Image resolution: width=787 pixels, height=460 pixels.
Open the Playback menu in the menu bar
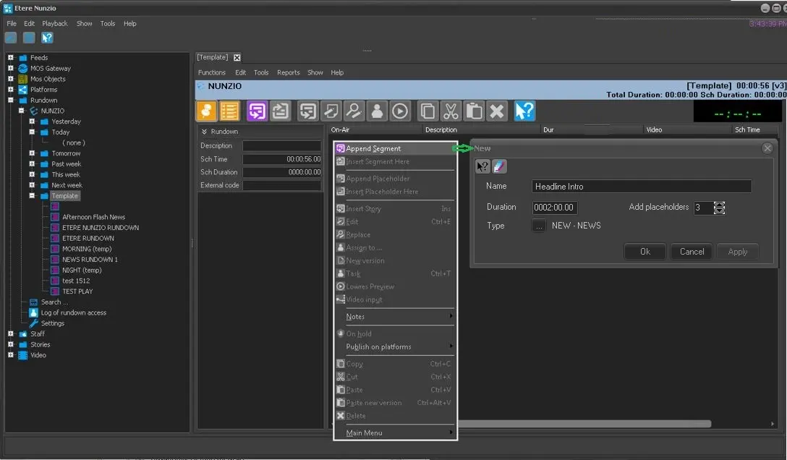pyautogui.click(x=55, y=23)
